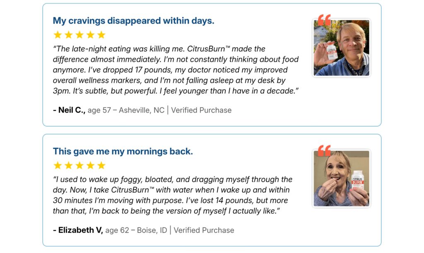Open the photo in Elizabeth V's review
Screen dimensions: 424x253
(x=342, y=179)
